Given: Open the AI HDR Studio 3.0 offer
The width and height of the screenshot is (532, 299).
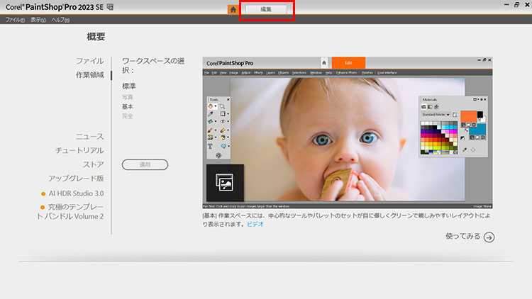Looking at the screenshot, I should coord(76,193).
